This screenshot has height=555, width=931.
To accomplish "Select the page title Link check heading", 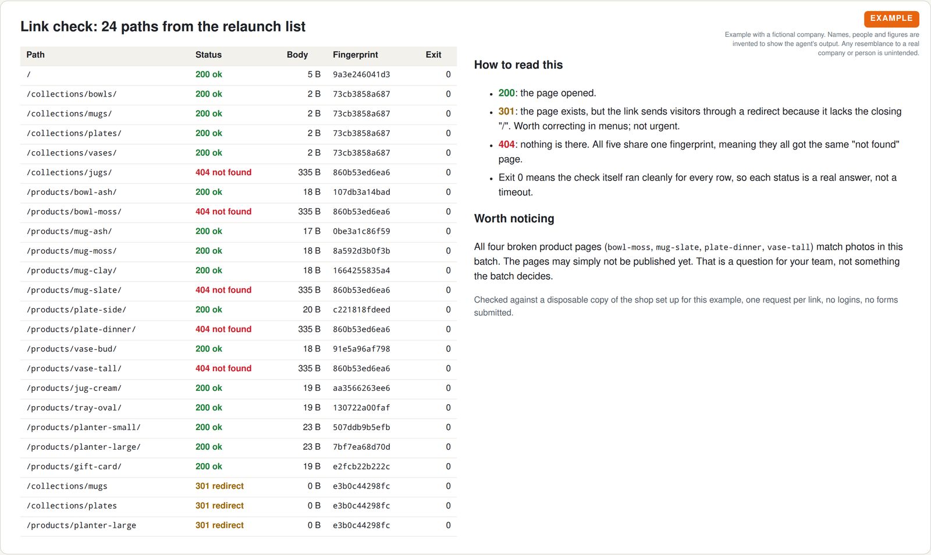I will [163, 27].
